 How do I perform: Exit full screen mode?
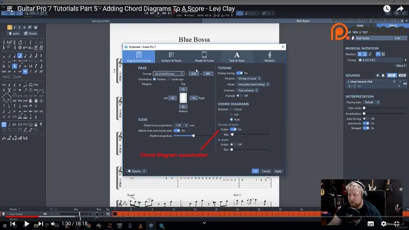click(397, 224)
